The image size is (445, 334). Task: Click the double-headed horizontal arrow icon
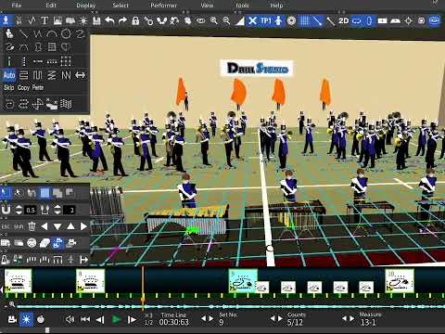(80, 75)
